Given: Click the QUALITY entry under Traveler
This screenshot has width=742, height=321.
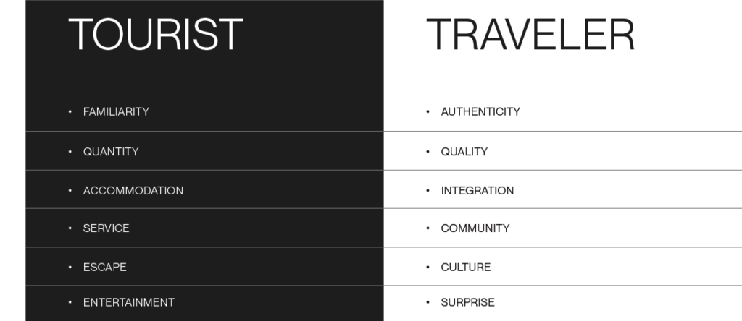Looking at the screenshot, I should [x=464, y=152].
